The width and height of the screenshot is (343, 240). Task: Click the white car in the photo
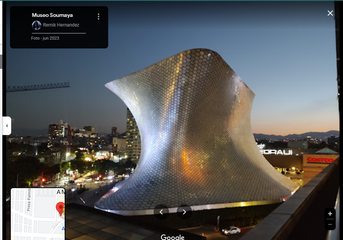231,230
